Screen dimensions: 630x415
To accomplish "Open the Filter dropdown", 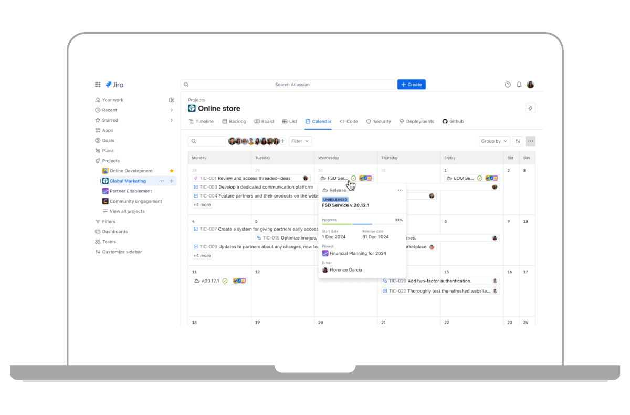I will pos(300,141).
